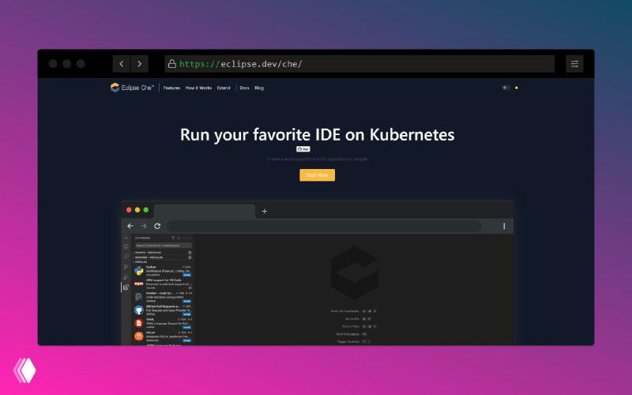The image size is (632, 395).
Task: Open the Search icon in the activity bar
Action: point(126,257)
